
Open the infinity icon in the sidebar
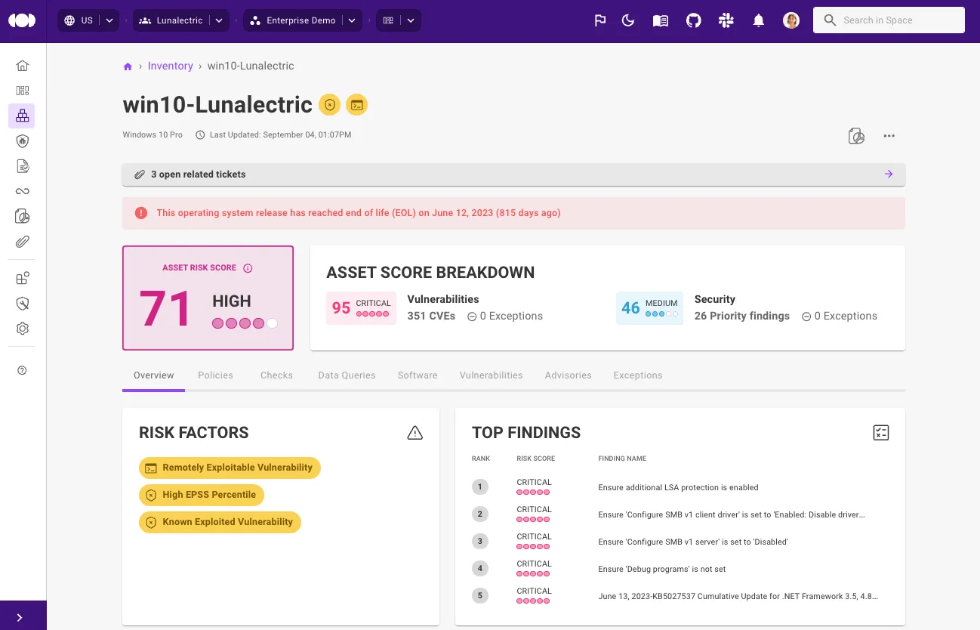tap(22, 191)
